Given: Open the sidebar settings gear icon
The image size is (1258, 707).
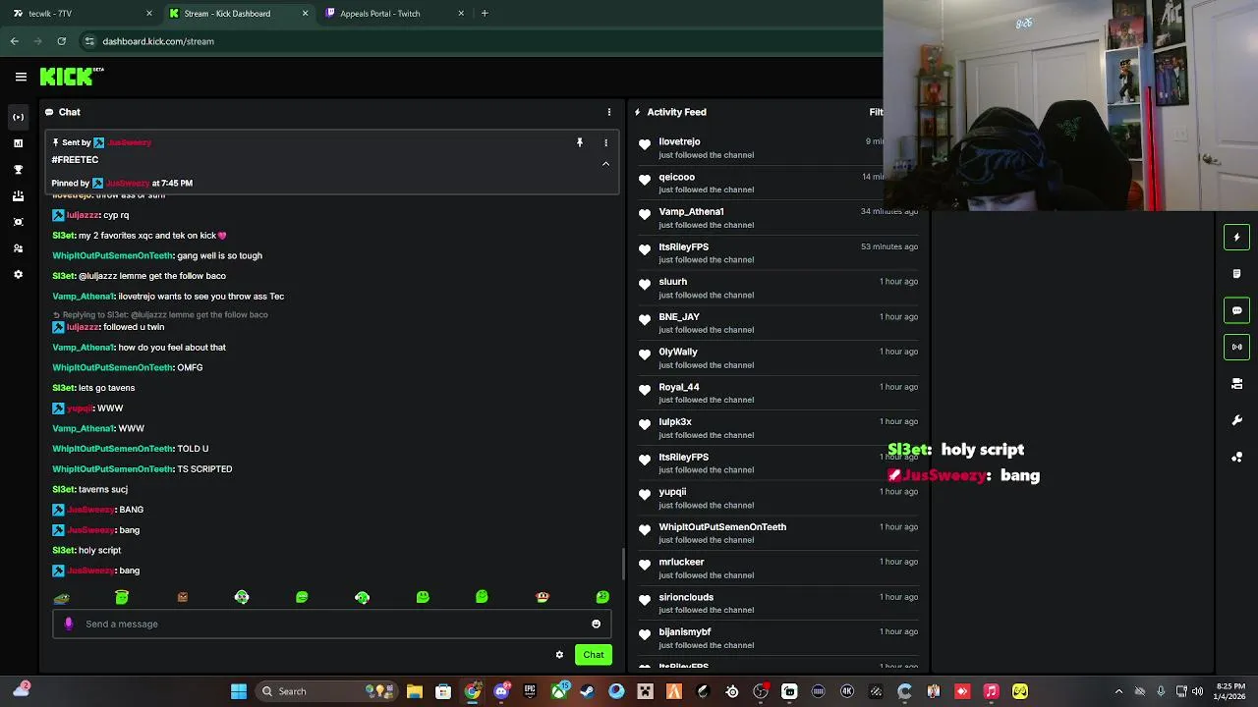Looking at the screenshot, I should [x=18, y=275].
